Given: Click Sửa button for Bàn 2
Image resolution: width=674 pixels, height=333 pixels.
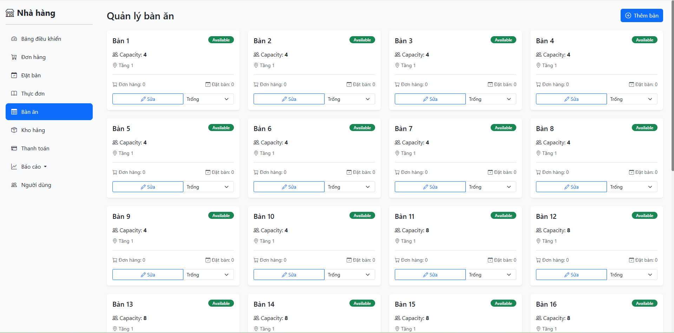Looking at the screenshot, I should [x=289, y=99].
